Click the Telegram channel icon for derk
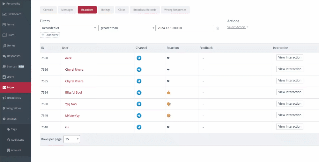319x162 pixels. point(139,58)
